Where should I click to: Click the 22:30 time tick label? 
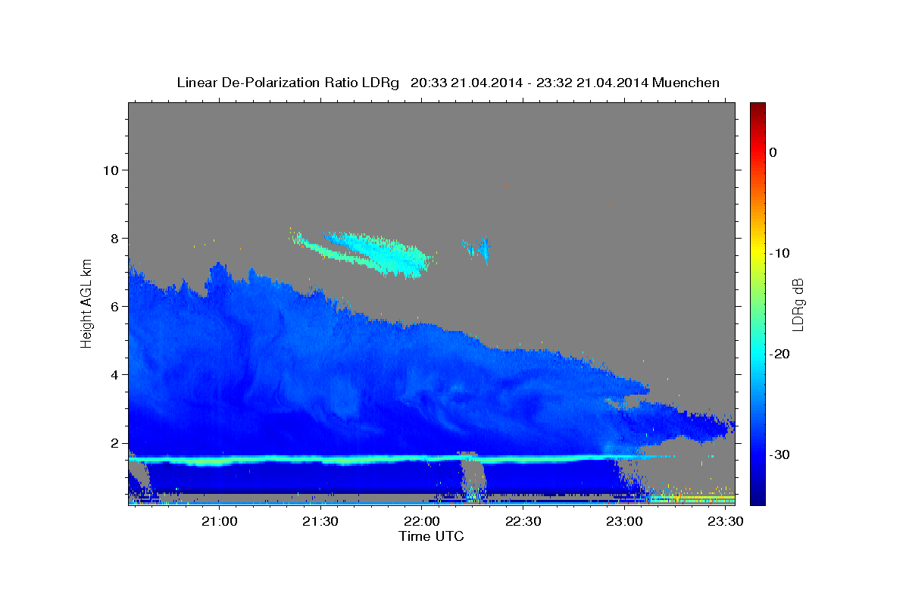[523, 522]
